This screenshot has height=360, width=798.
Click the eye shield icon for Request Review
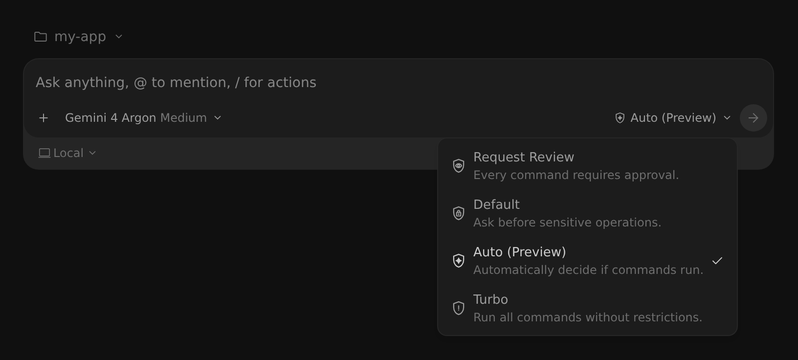pyautogui.click(x=458, y=166)
